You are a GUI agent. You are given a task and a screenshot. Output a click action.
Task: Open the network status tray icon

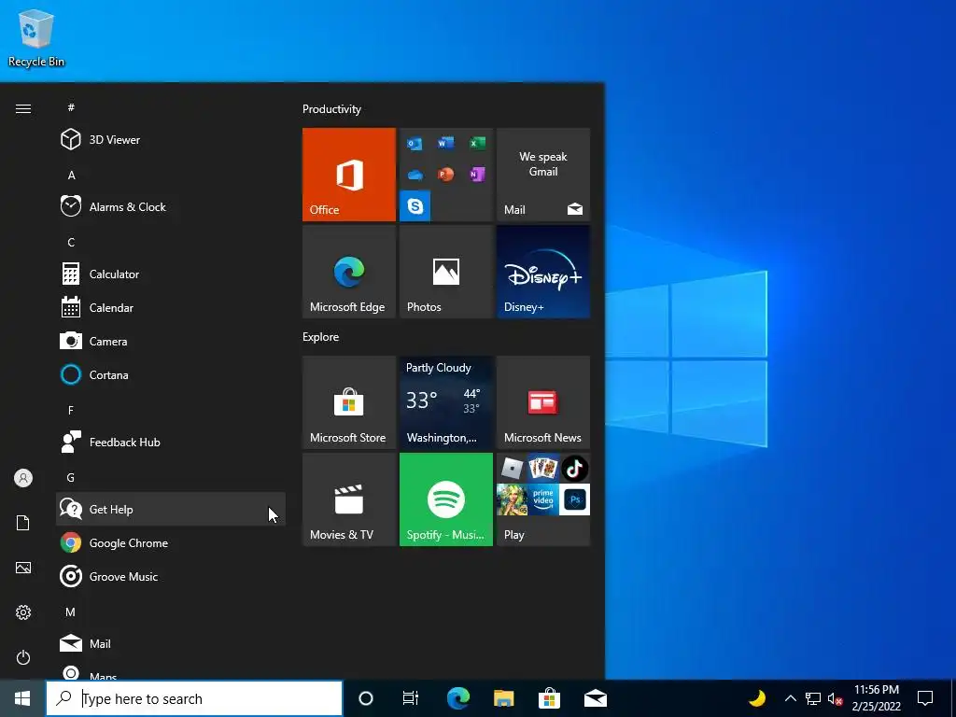[x=813, y=698]
